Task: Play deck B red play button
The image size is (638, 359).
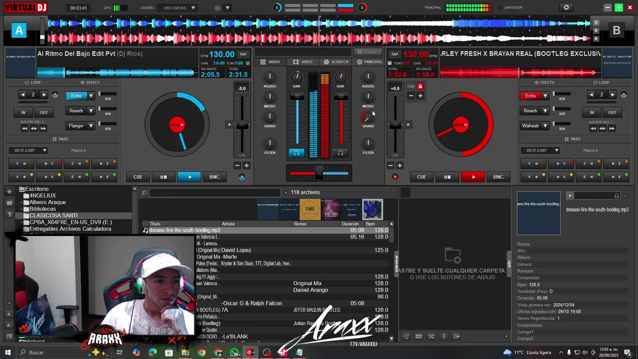Action: click(473, 177)
